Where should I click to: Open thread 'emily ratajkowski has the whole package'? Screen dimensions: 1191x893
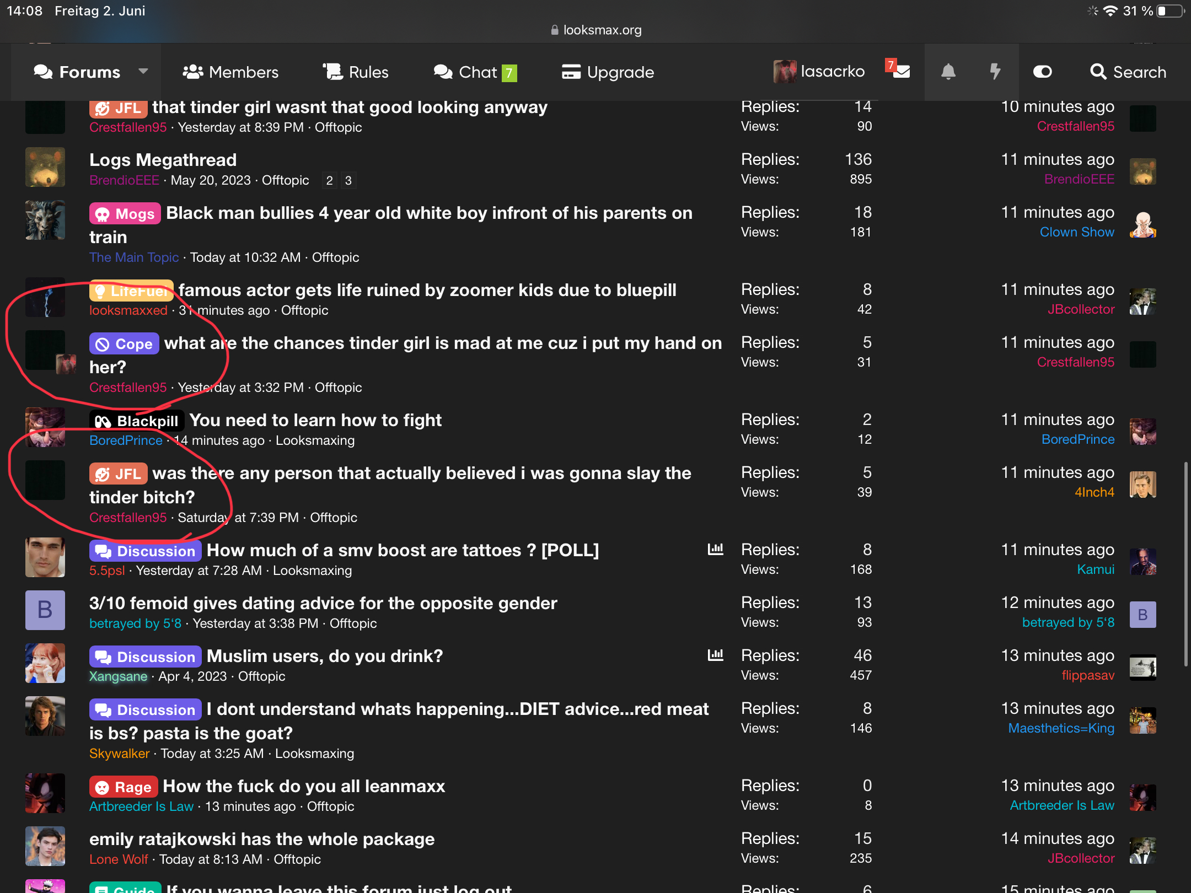tap(262, 839)
